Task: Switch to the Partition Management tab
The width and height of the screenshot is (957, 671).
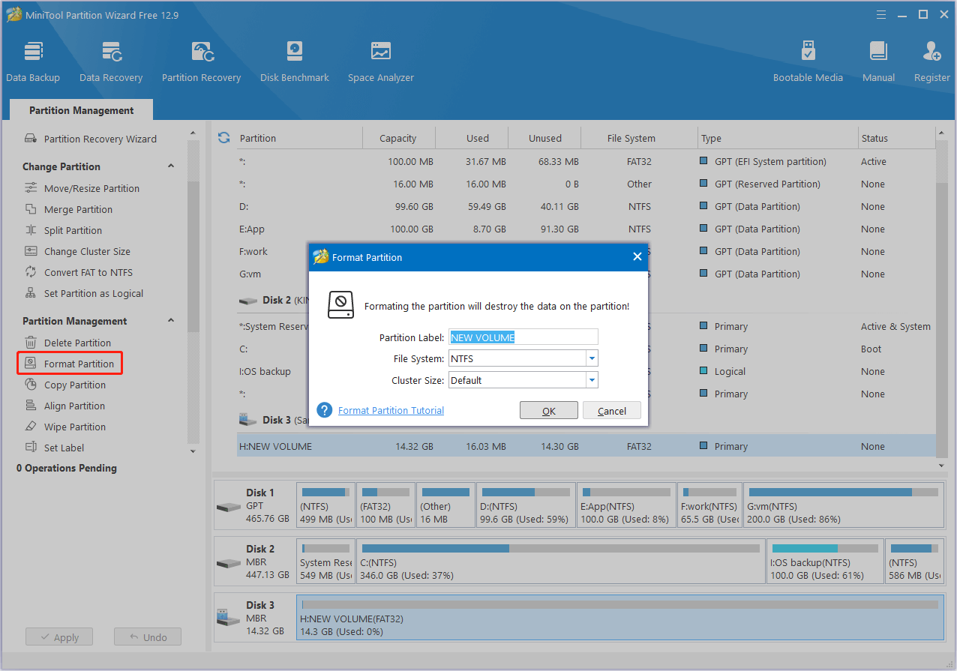Action: (x=80, y=110)
